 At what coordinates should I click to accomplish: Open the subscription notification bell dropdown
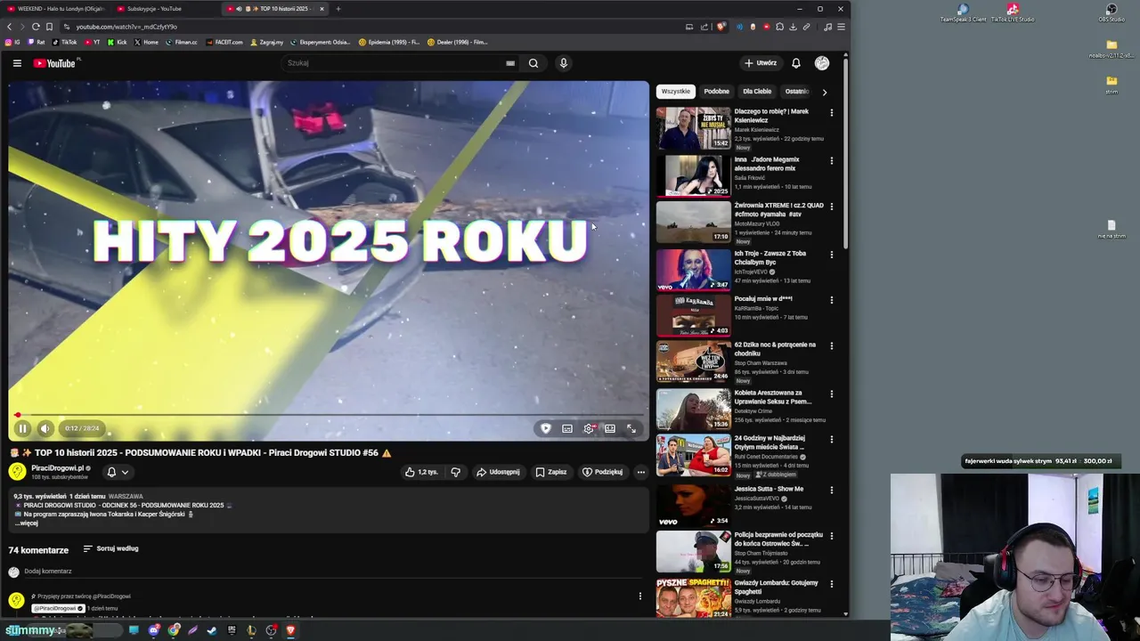click(x=118, y=472)
